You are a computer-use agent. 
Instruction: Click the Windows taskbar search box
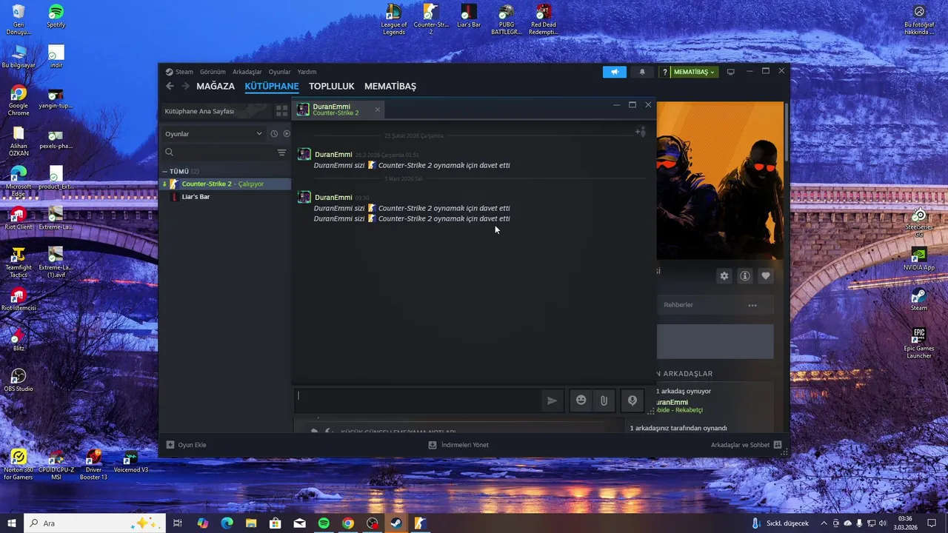click(96, 523)
